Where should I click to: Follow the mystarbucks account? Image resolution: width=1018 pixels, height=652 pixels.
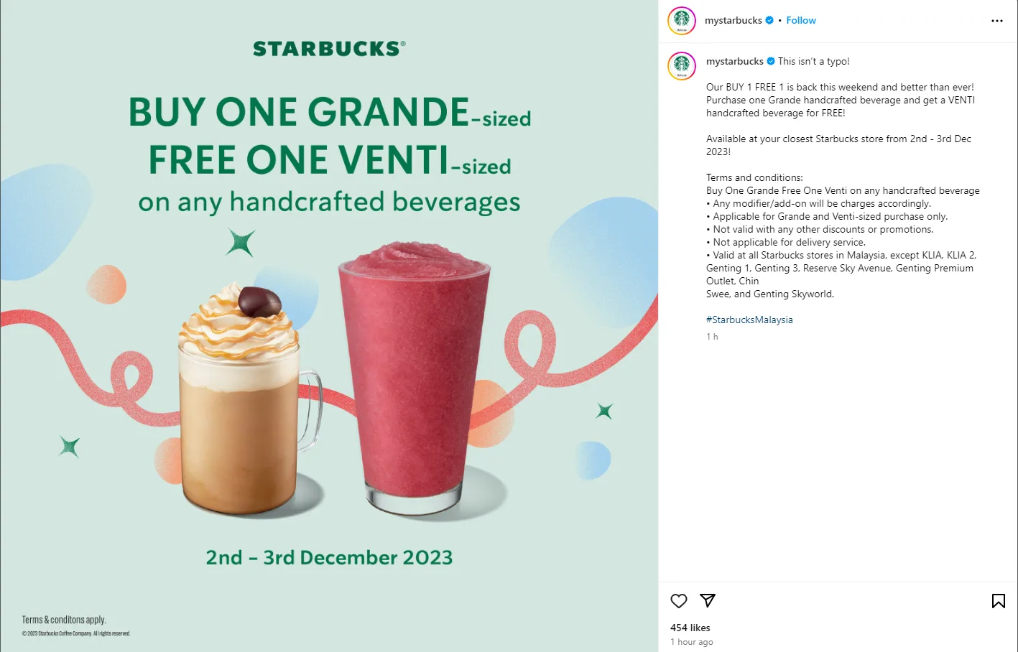click(800, 21)
